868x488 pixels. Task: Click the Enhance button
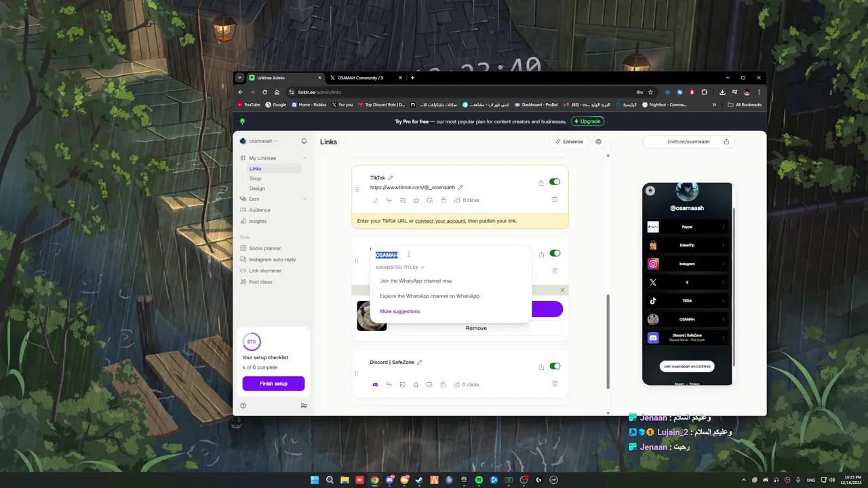pyautogui.click(x=569, y=142)
